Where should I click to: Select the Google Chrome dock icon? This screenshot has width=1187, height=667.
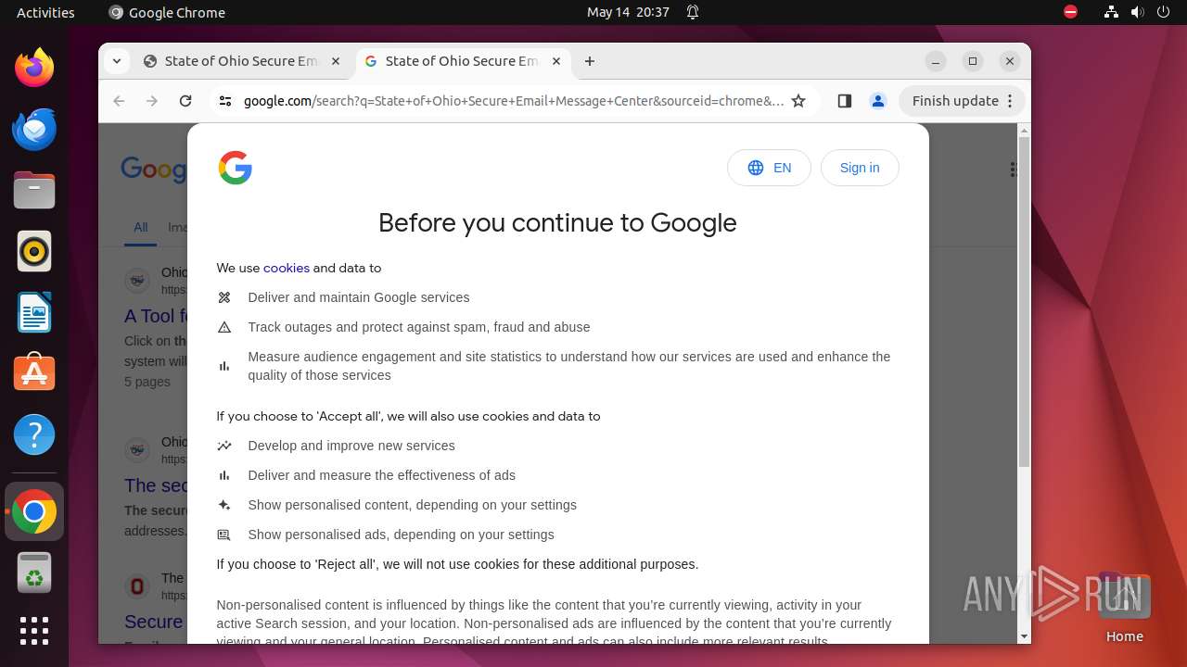pos(34,511)
